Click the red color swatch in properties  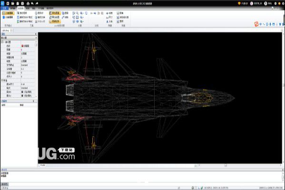(x=22, y=46)
